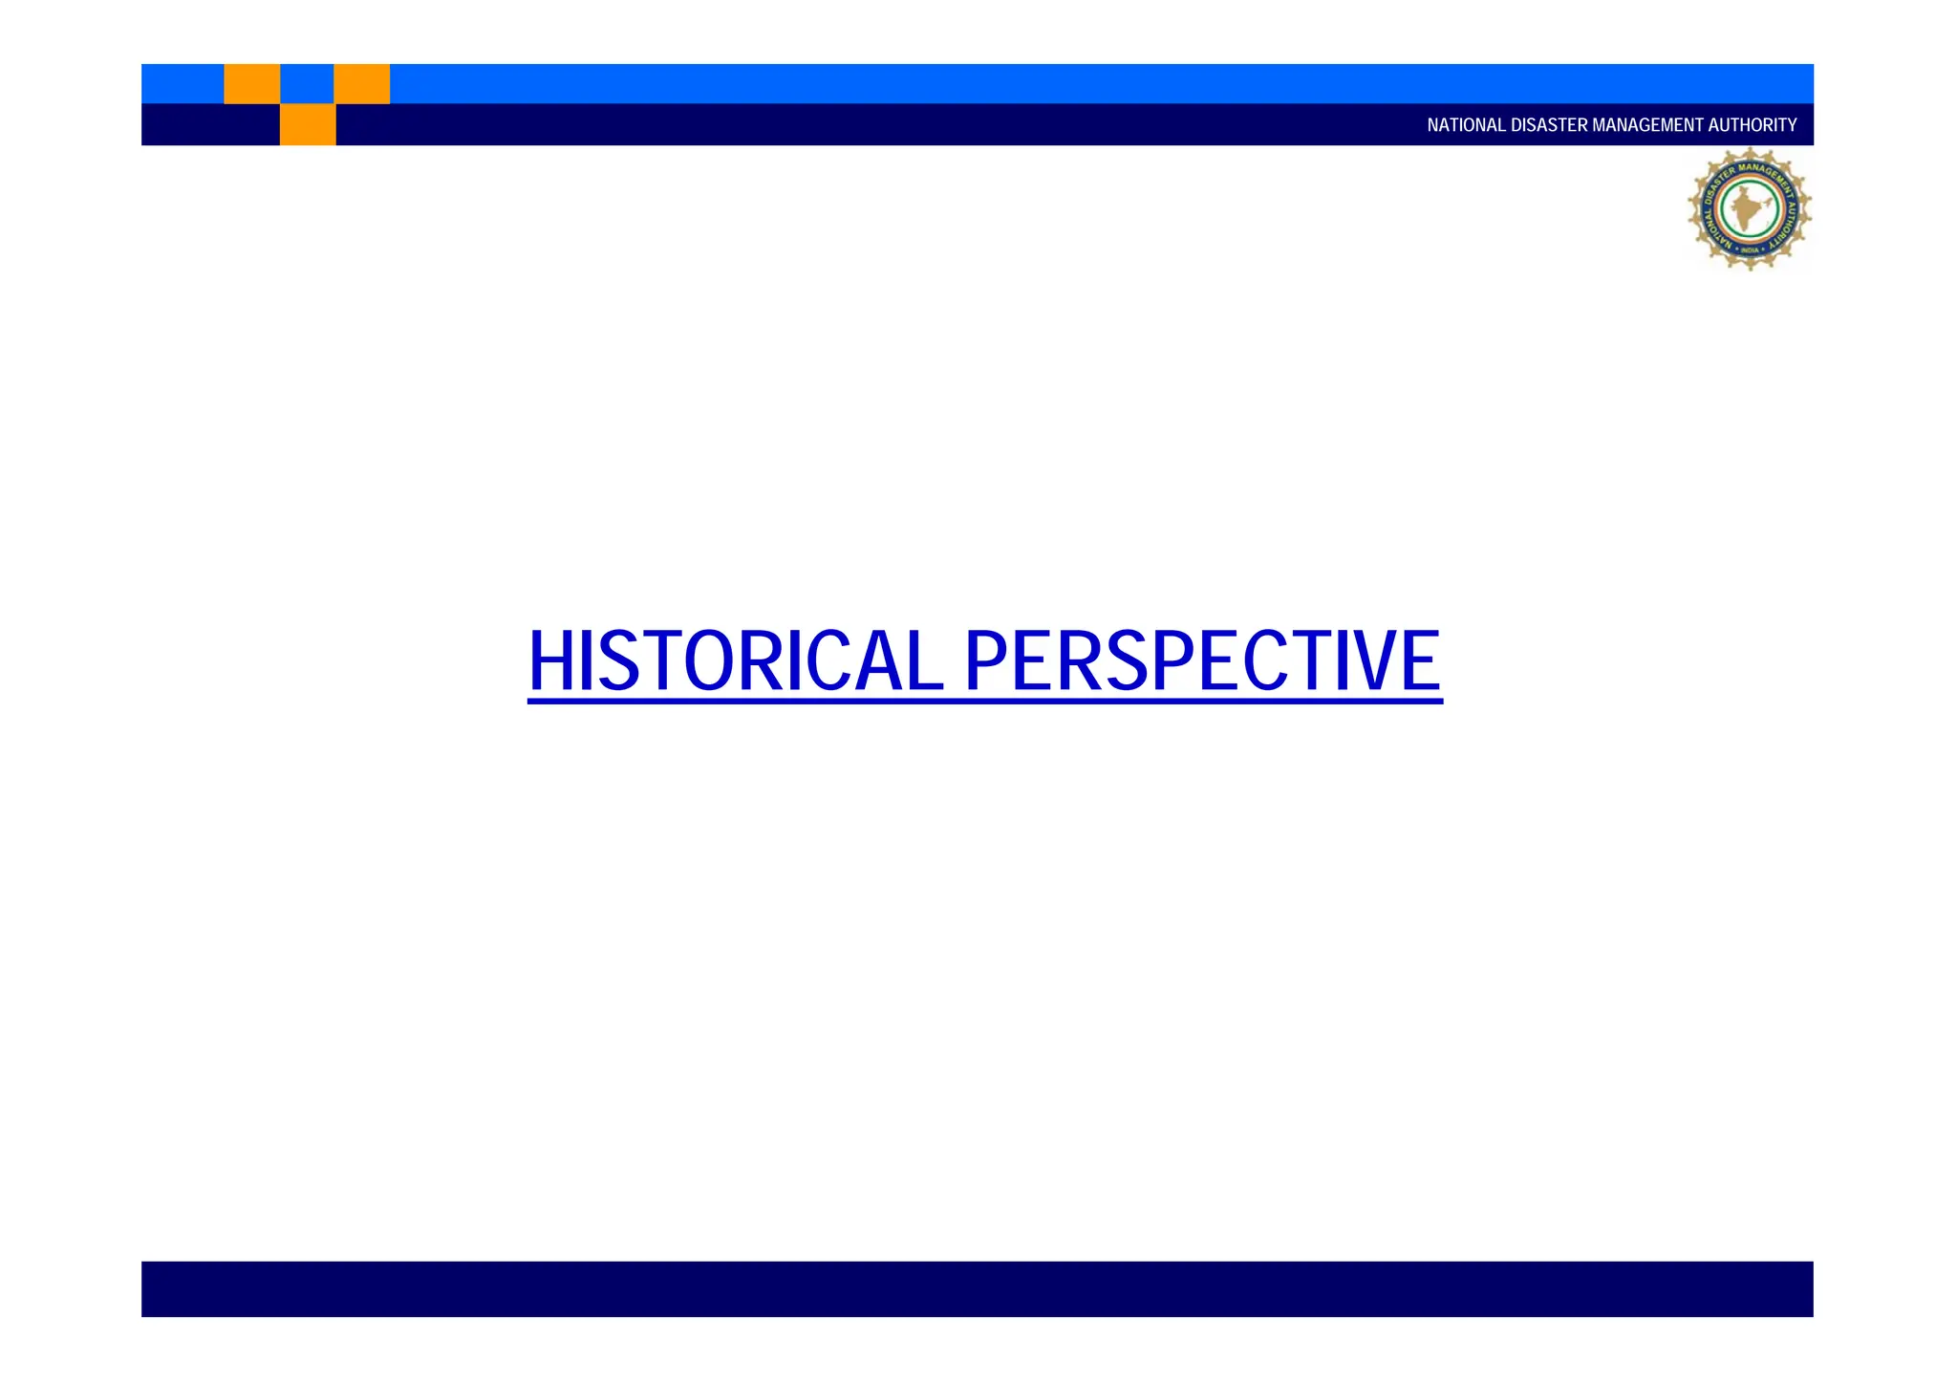Click the blue square at far left of top bar
This screenshot has height=1384, width=1957.
pos(182,83)
